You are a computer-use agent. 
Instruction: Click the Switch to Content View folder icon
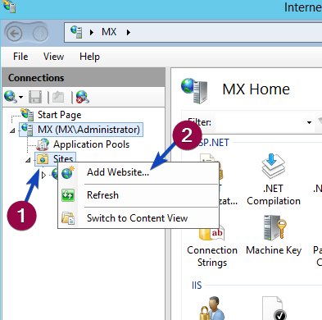pos(68,218)
